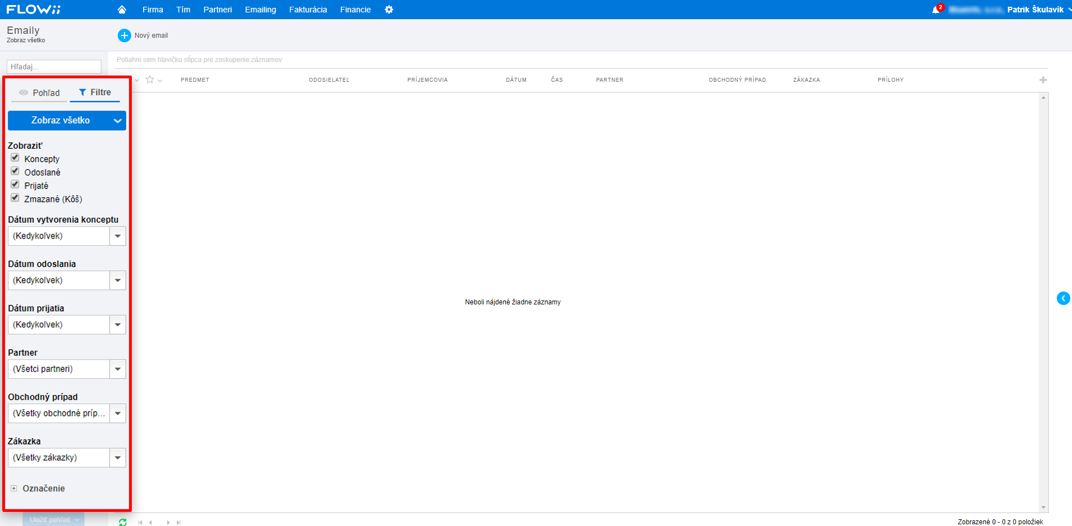Uncheck the Zmazané (Kôš) checkbox
The width and height of the screenshot is (1072, 526).
coord(15,198)
